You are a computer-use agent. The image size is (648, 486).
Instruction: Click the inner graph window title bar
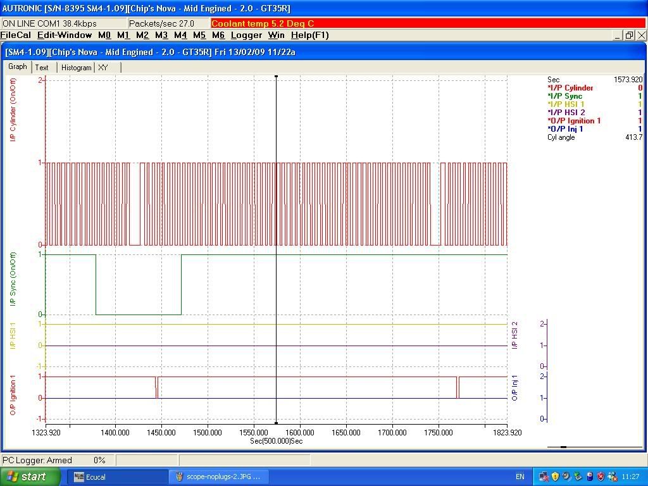(x=324, y=52)
